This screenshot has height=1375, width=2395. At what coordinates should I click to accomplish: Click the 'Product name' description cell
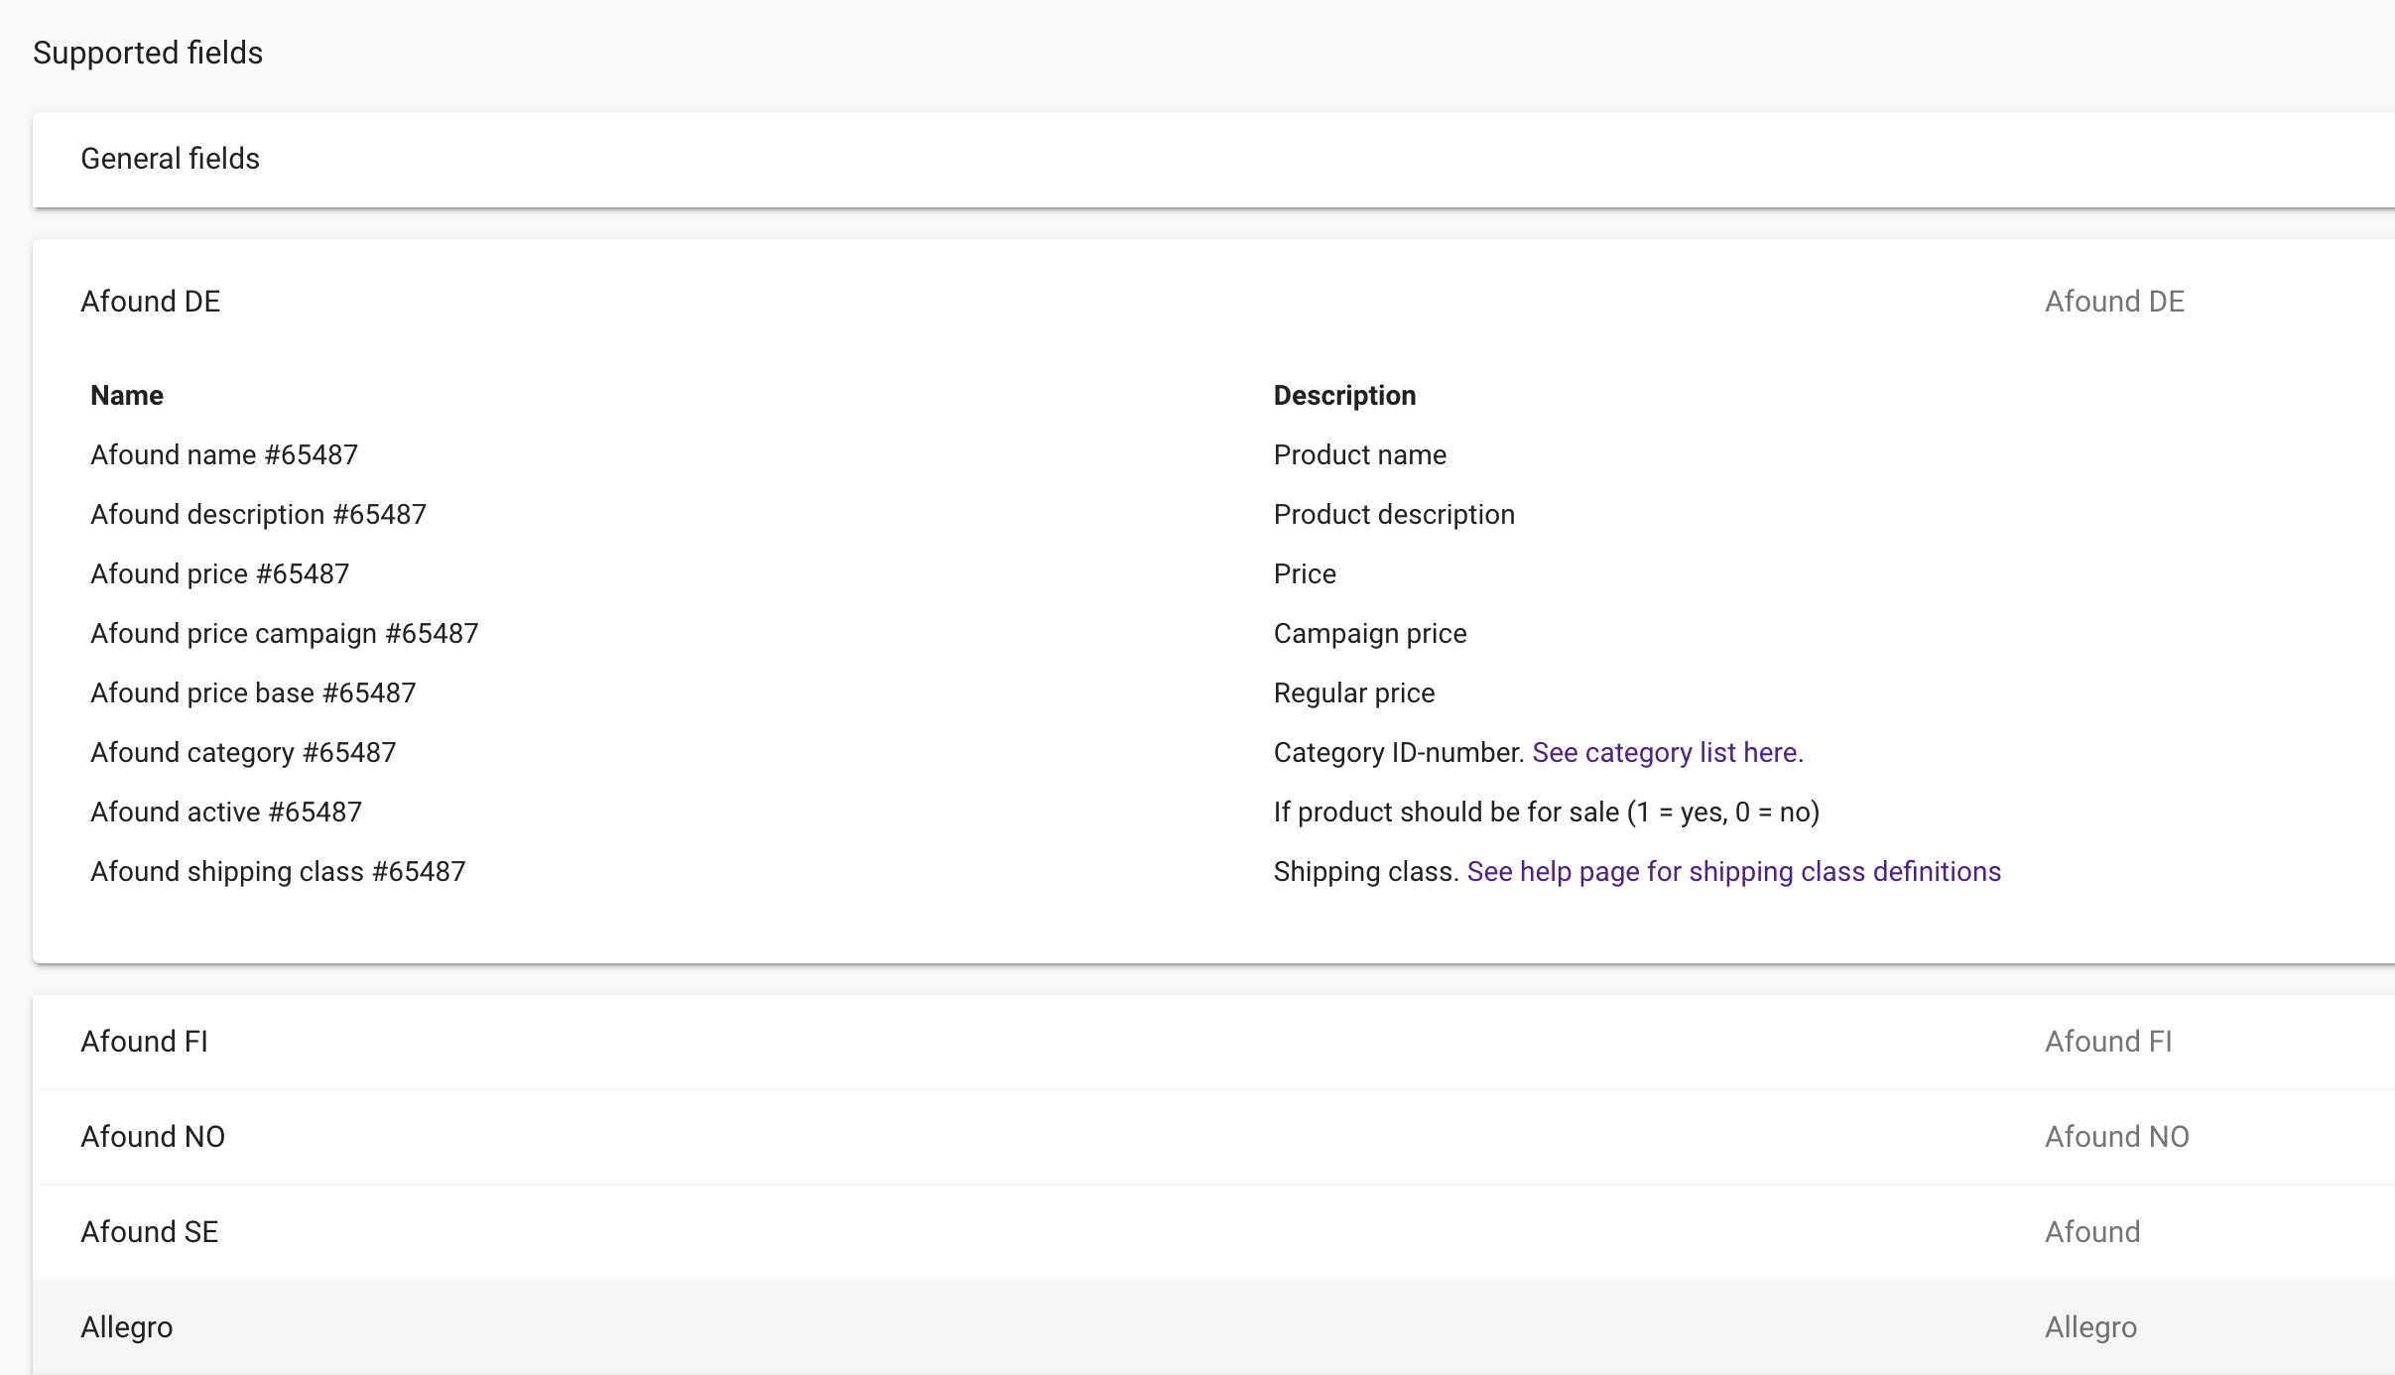(1360, 455)
